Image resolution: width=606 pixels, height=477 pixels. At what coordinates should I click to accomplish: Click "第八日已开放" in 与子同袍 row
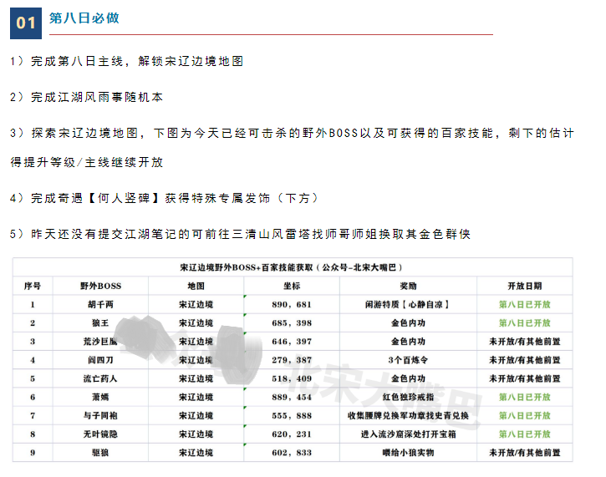(524, 415)
